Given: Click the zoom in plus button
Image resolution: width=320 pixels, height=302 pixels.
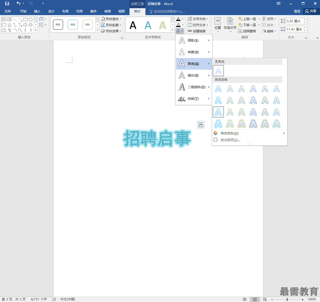Looking at the screenshot, I should pos(303,299).
